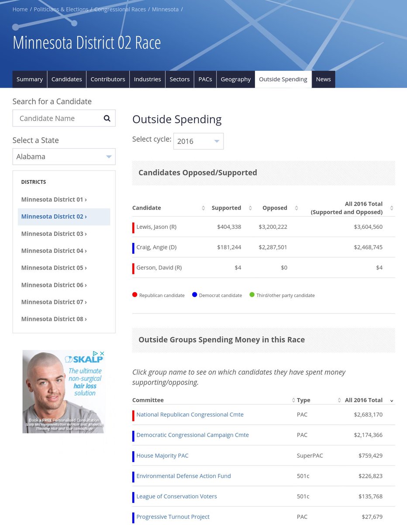Close the SKALP ad with X icon
This screenshot has height=525, width=407.
102,353
